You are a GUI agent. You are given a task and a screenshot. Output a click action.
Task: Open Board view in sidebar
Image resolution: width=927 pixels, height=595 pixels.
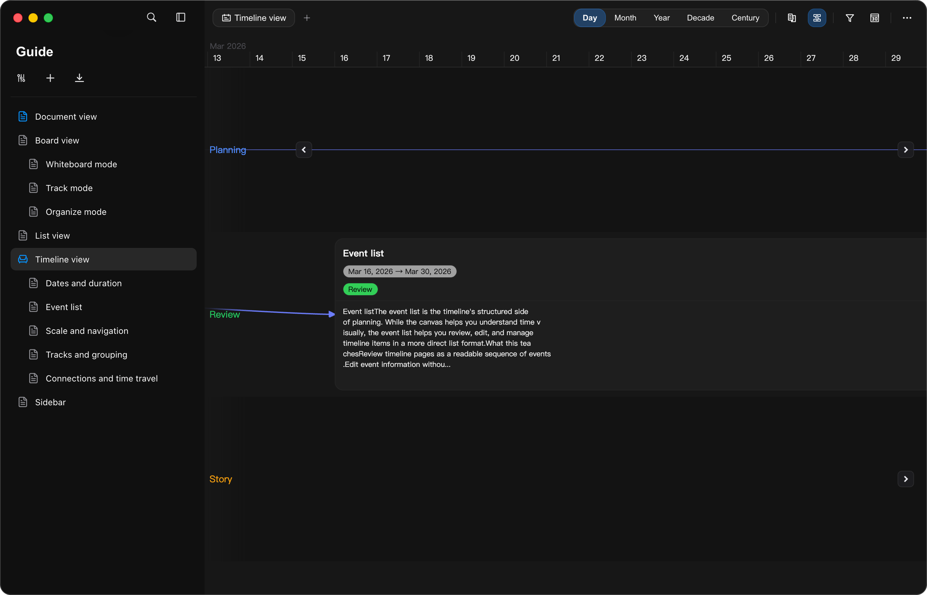click(104, 140)
